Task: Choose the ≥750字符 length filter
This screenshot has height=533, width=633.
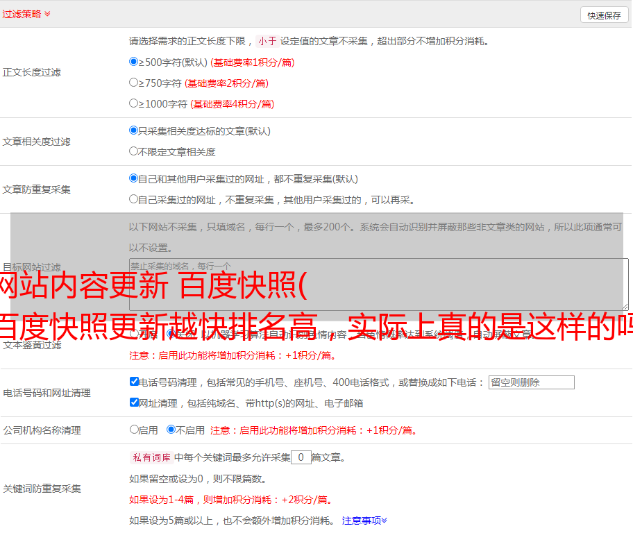Action: tap(134, 83)
